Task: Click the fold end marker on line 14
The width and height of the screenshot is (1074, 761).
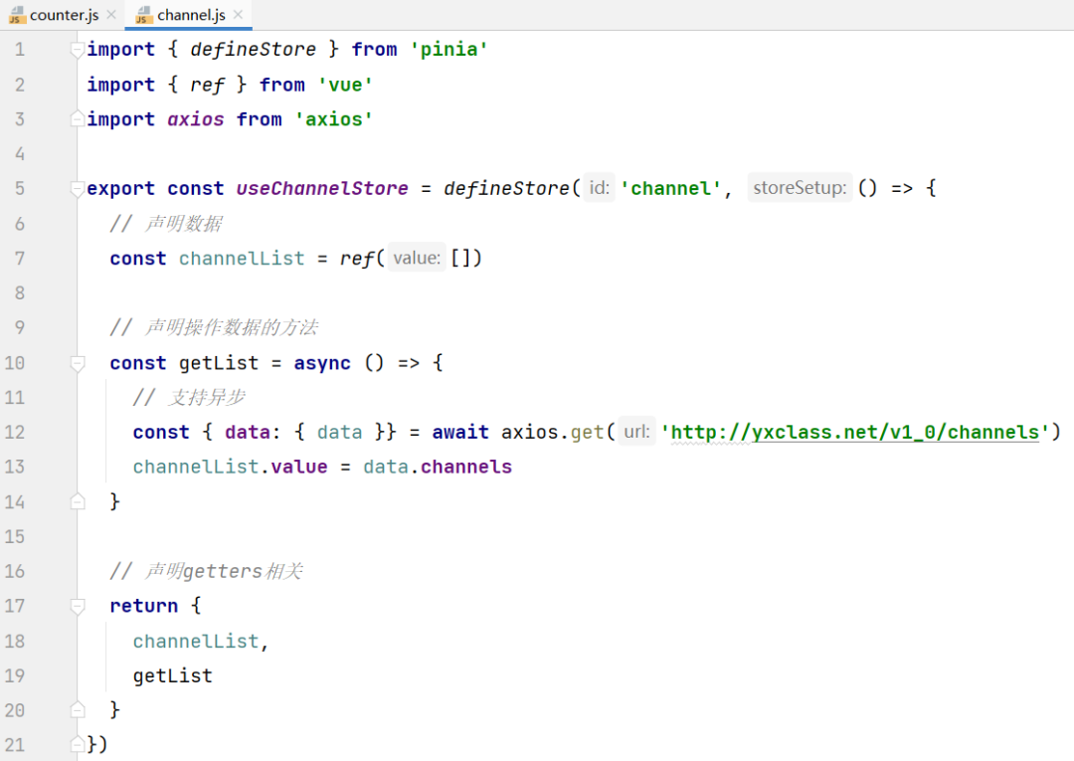Action: click(78, 502)
